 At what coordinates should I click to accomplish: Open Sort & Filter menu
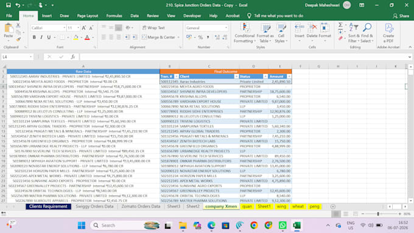pyautogui.click(x=354, y=33)
